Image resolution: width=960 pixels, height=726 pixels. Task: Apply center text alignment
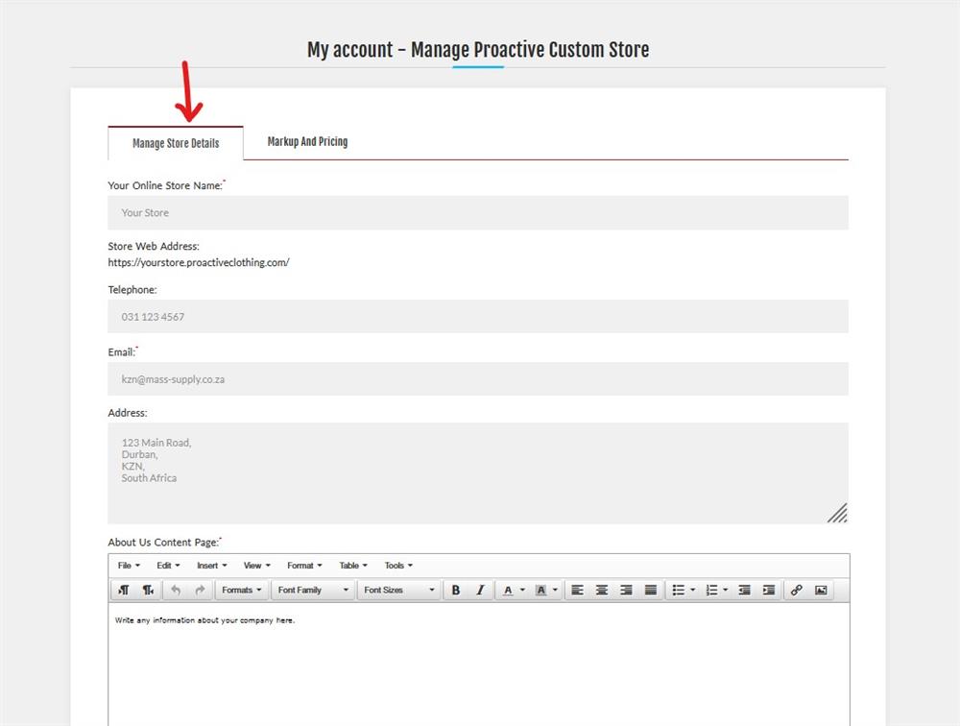click(x=601, y=590)
